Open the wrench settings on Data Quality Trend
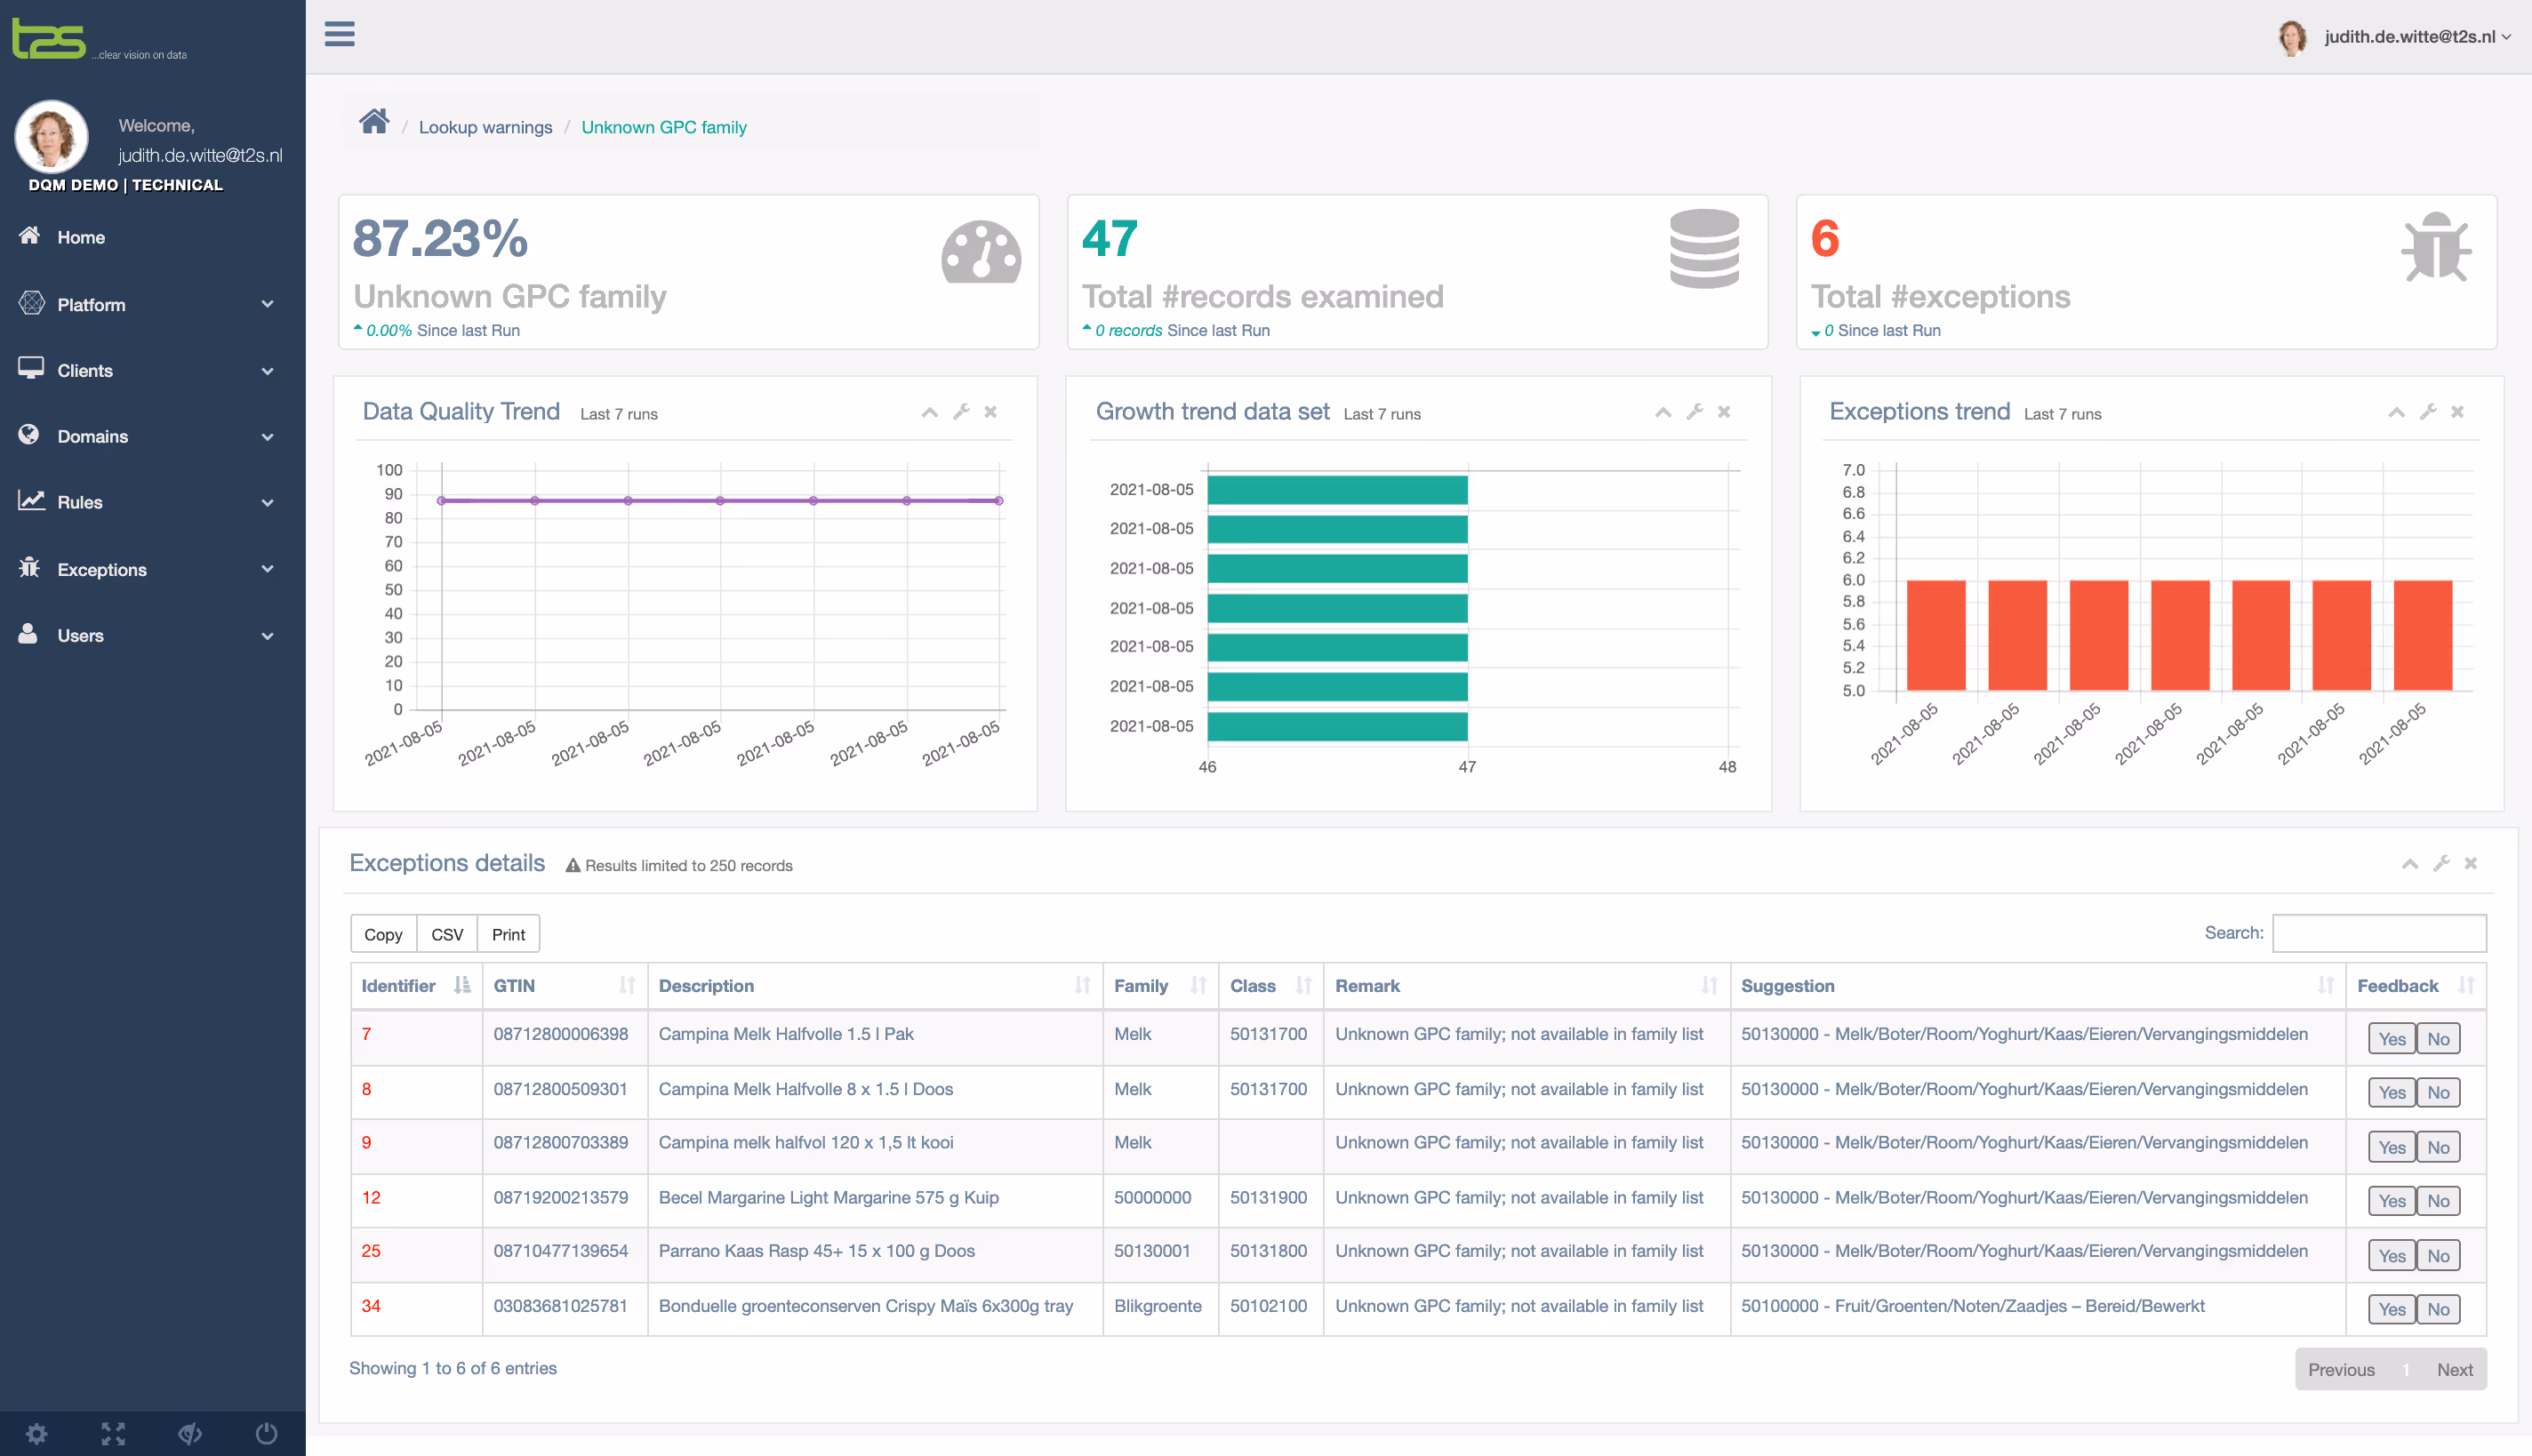2532x1456 pixels. 961,412
